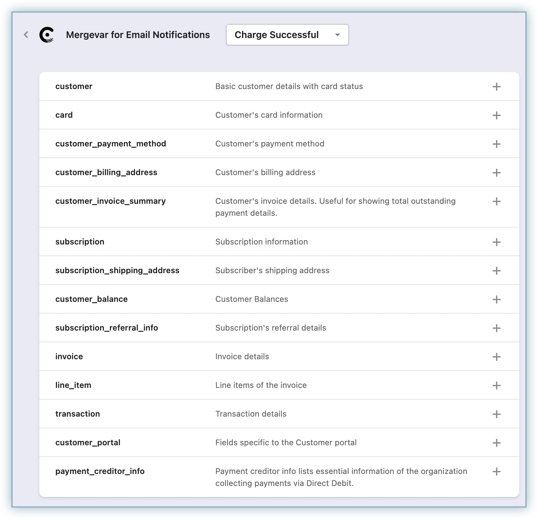The width and height of the screenshot is (538, 519).
Task: Expand subscription_shipping_address section
Action: pyautogui.click(x=496, y=271)
